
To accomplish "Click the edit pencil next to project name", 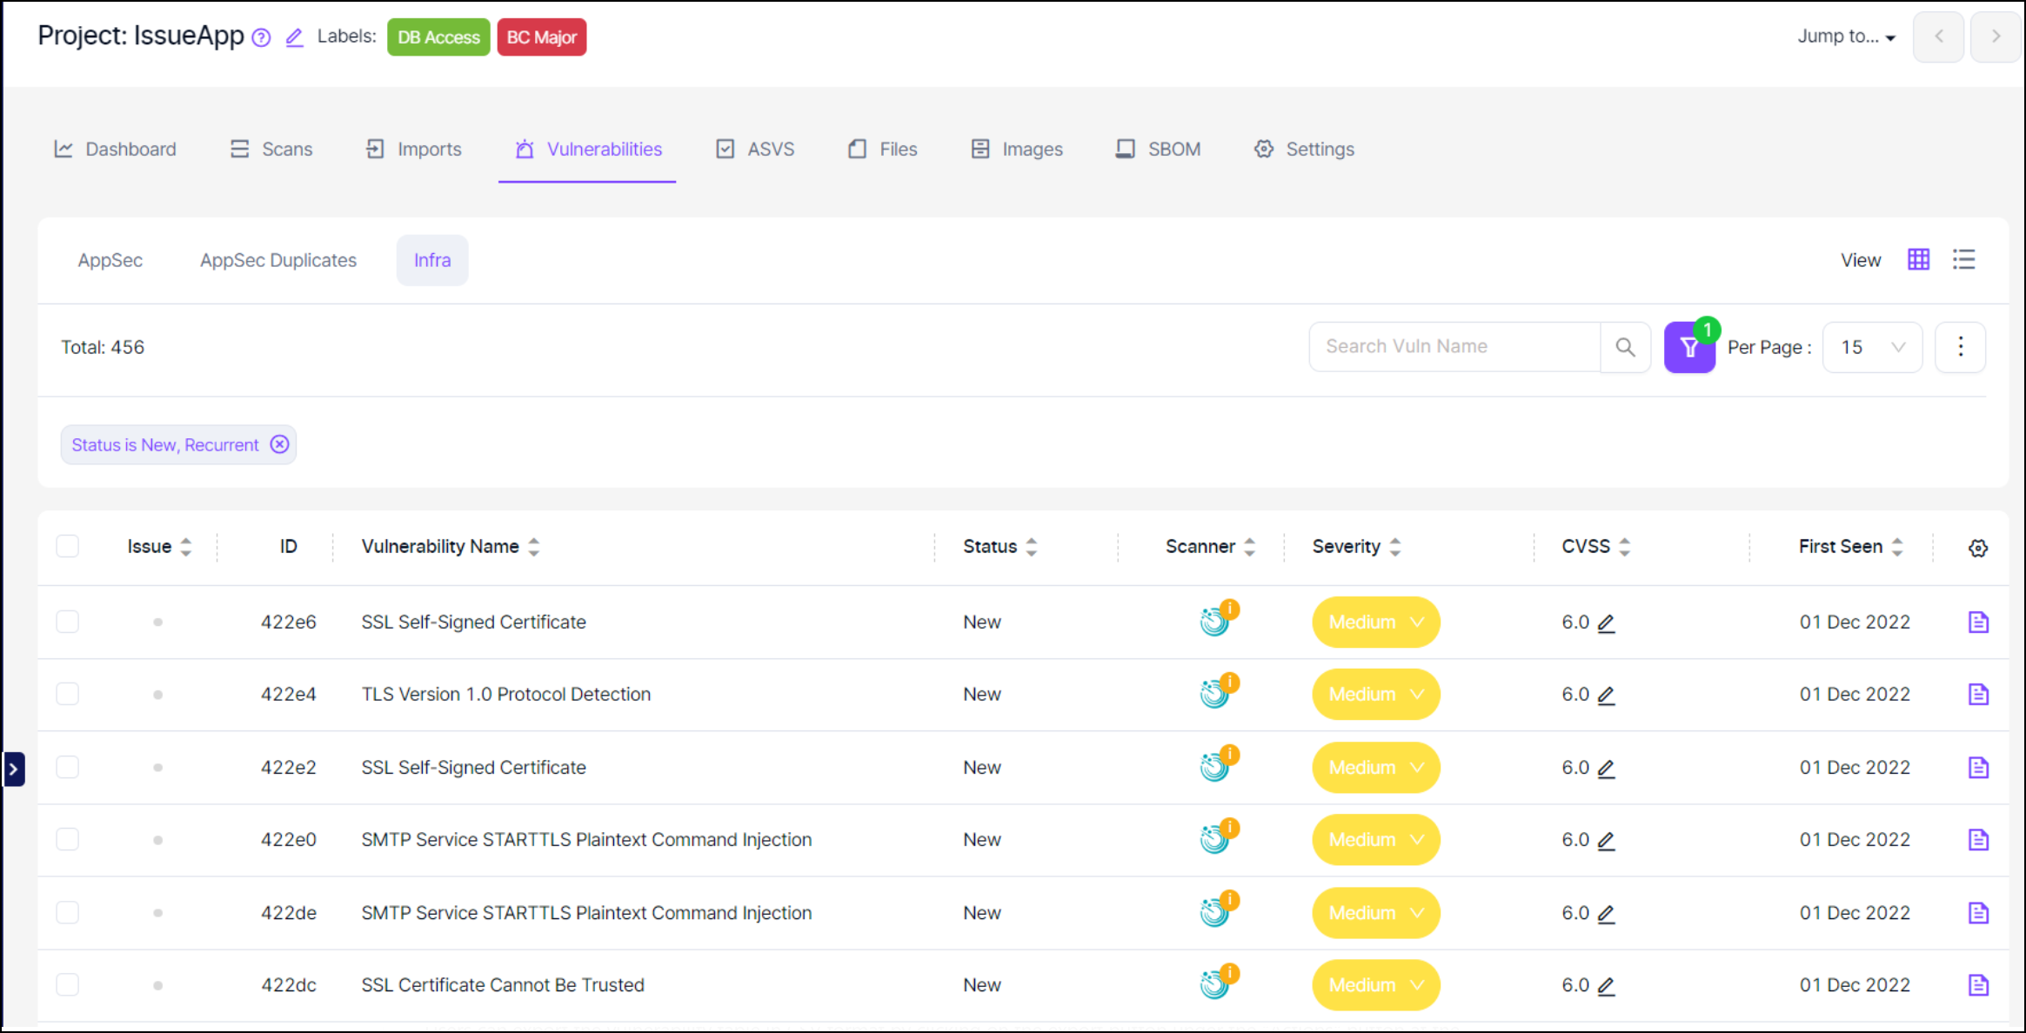I will (294, 37).
